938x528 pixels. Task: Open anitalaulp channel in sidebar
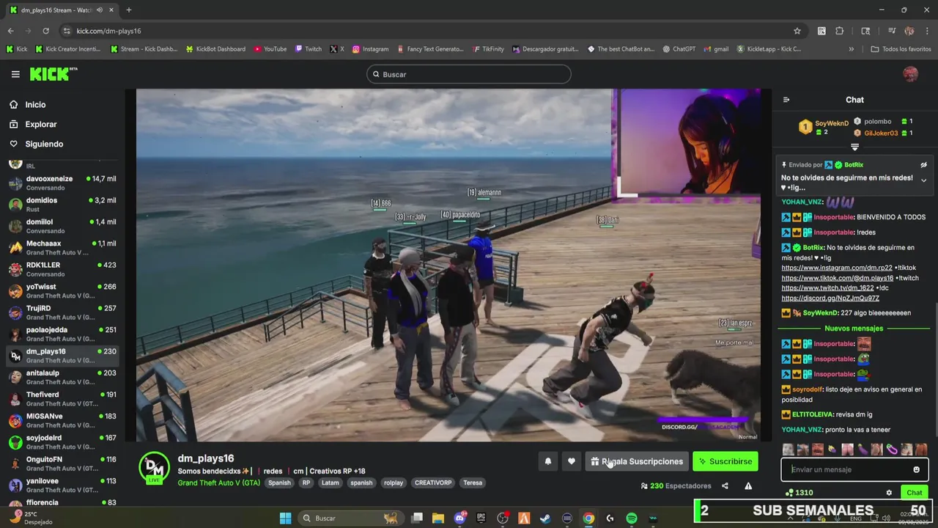tap(62, 377)
